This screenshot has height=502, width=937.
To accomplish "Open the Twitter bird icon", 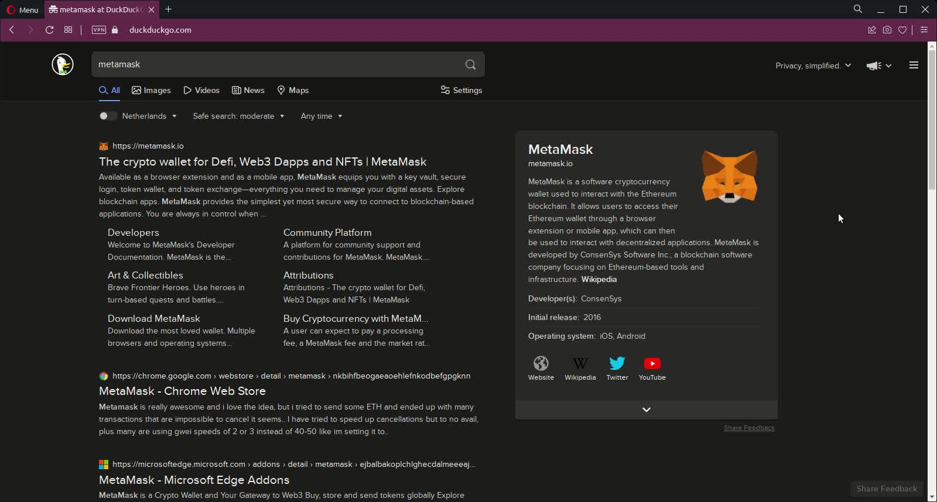I will coord(617,363).
